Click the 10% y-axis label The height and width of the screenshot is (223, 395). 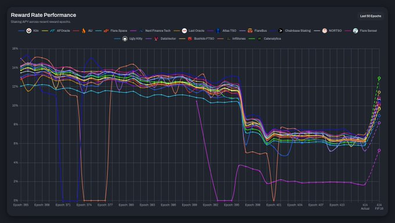click(x=15, y=105)
